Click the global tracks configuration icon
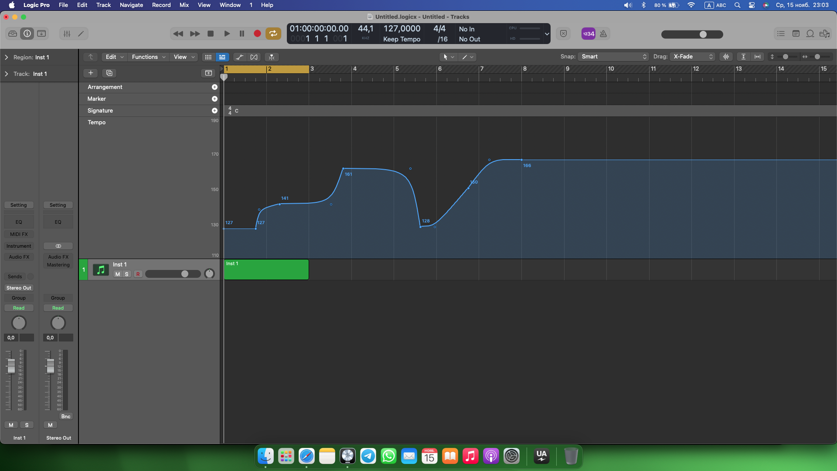Screen dimensions: 837x471 coord(208,73)
